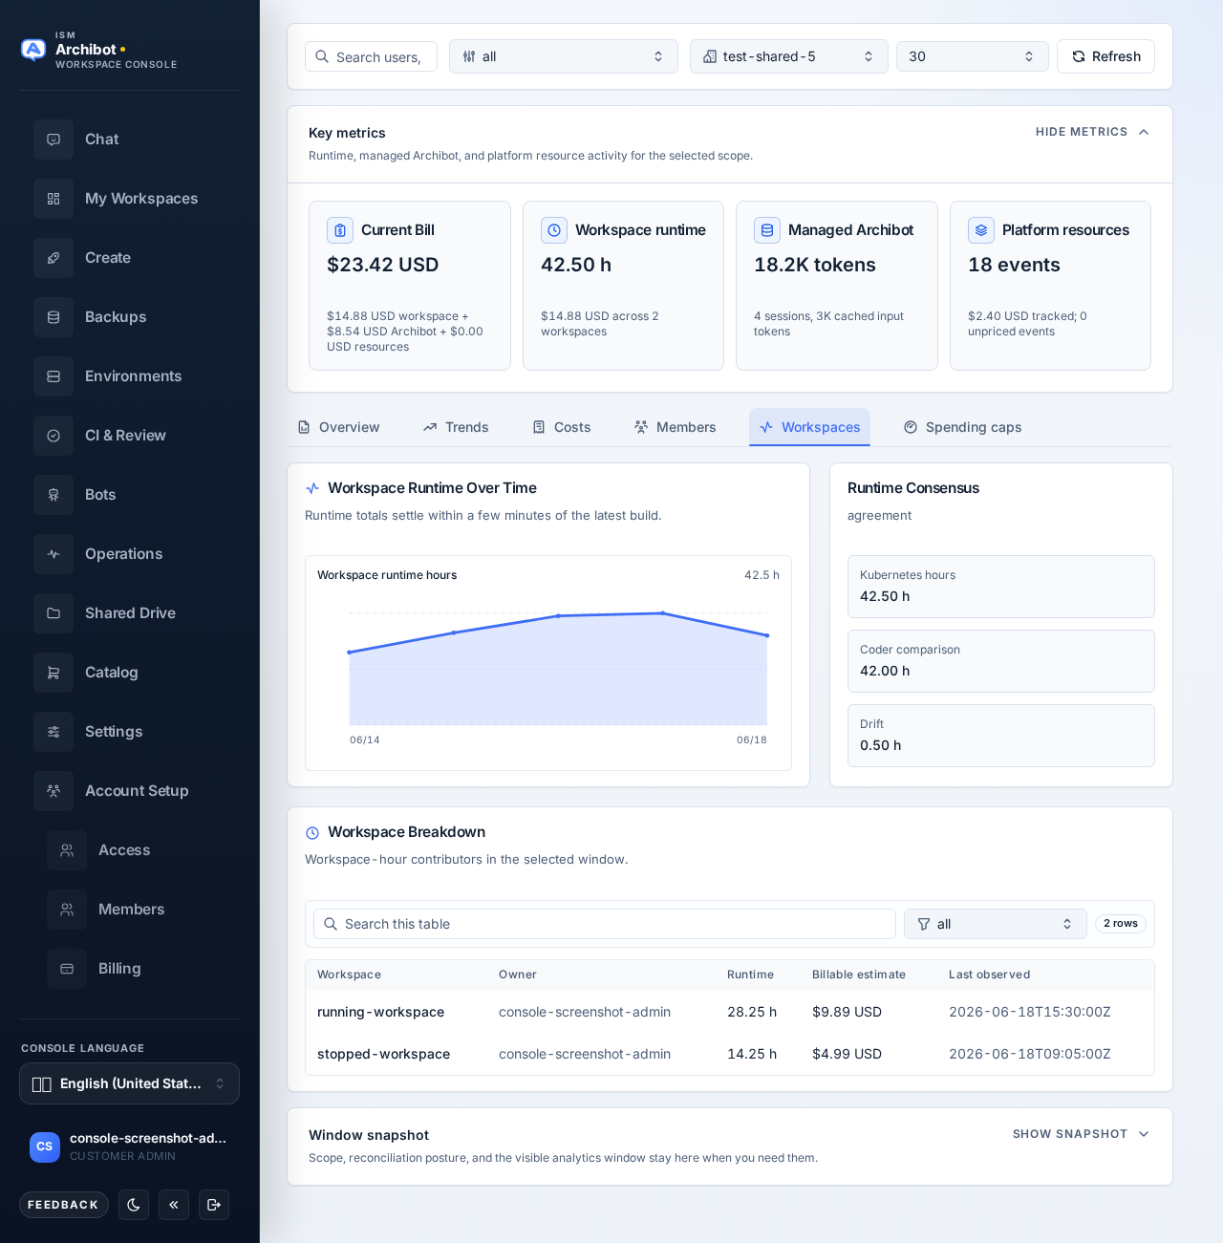This screenshot has width=1223, height=1243.
Task: Click the $9.89 USD billable cell
Action: point(847,1012)
